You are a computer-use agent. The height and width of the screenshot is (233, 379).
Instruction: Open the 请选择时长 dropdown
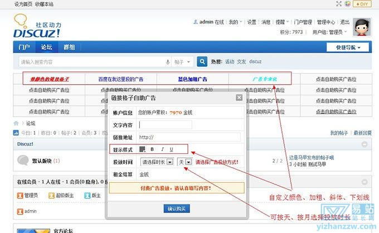[157, 162]
